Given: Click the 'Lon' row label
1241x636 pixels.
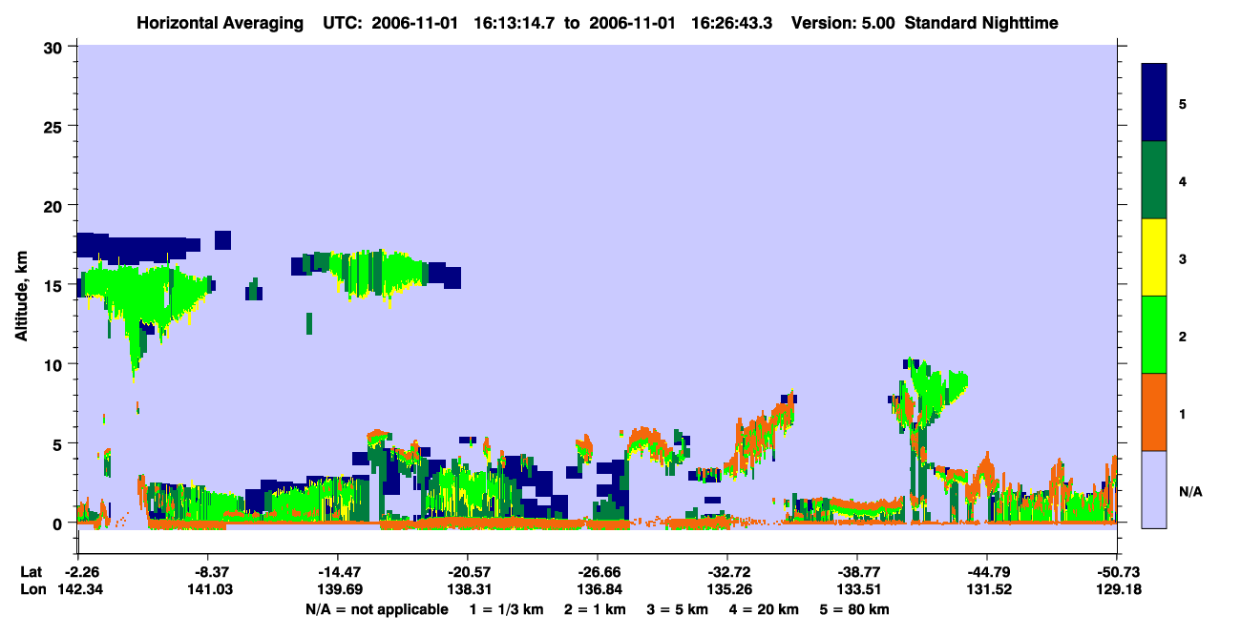Looking at the screenshot, I should pos(32,590).
